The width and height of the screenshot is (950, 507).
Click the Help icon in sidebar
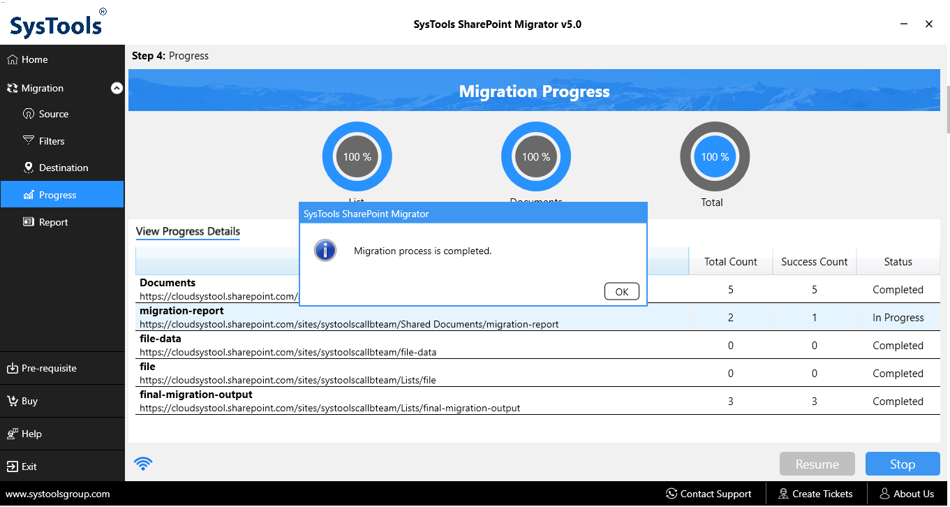11,433
